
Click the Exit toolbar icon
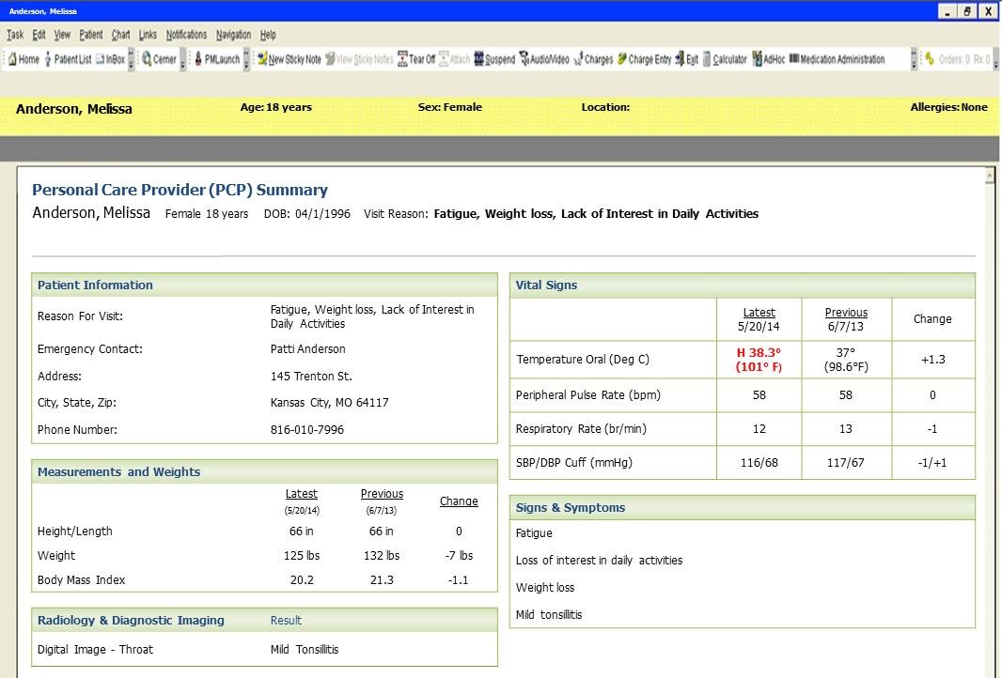click(686, 59)
